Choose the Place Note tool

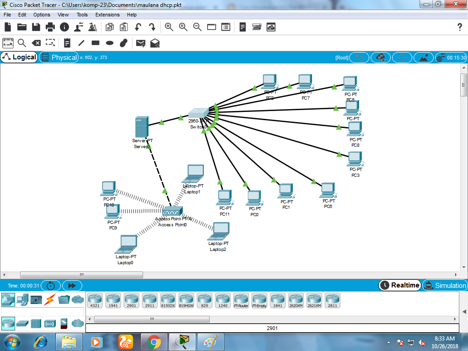pyautogui.click(x=67, y=43)
